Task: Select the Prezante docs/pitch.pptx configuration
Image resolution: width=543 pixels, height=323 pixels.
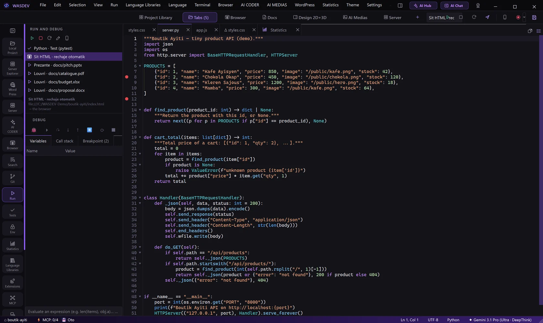Action: (x=74, y=65)
